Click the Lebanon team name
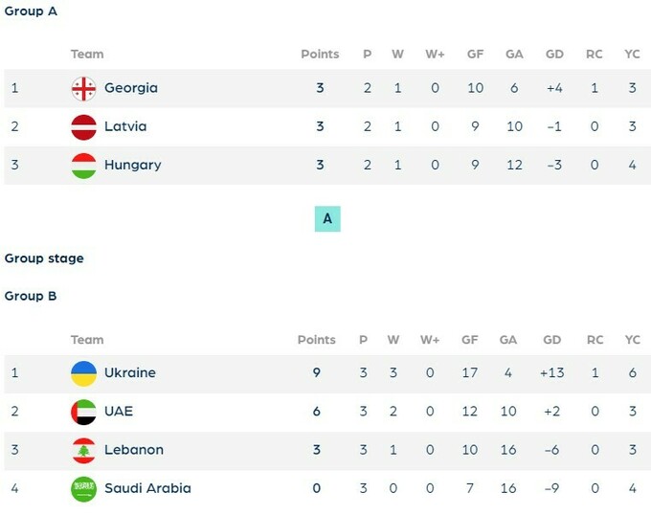The image size is (651, 515). point(134,450)
